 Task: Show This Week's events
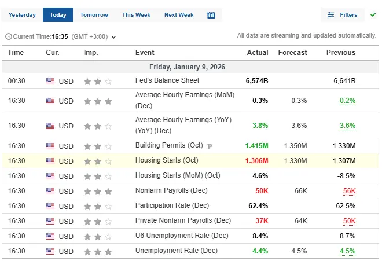coord(135,15)
